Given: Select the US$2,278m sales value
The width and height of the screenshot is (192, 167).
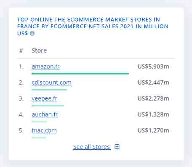Looking at the screenshot, I should click(153, 98).
